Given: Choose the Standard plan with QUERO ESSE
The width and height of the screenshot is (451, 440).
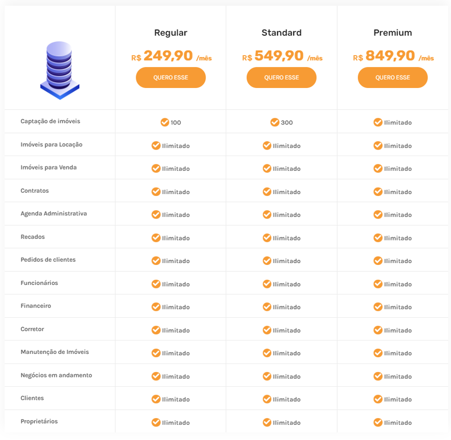Looking at the screenshot, I should click(282, 78).
